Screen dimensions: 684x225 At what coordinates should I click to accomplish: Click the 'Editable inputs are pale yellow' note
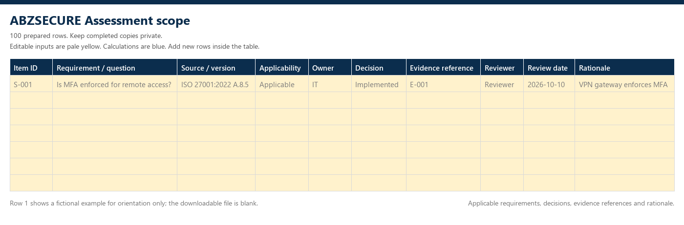pos(134,47)
